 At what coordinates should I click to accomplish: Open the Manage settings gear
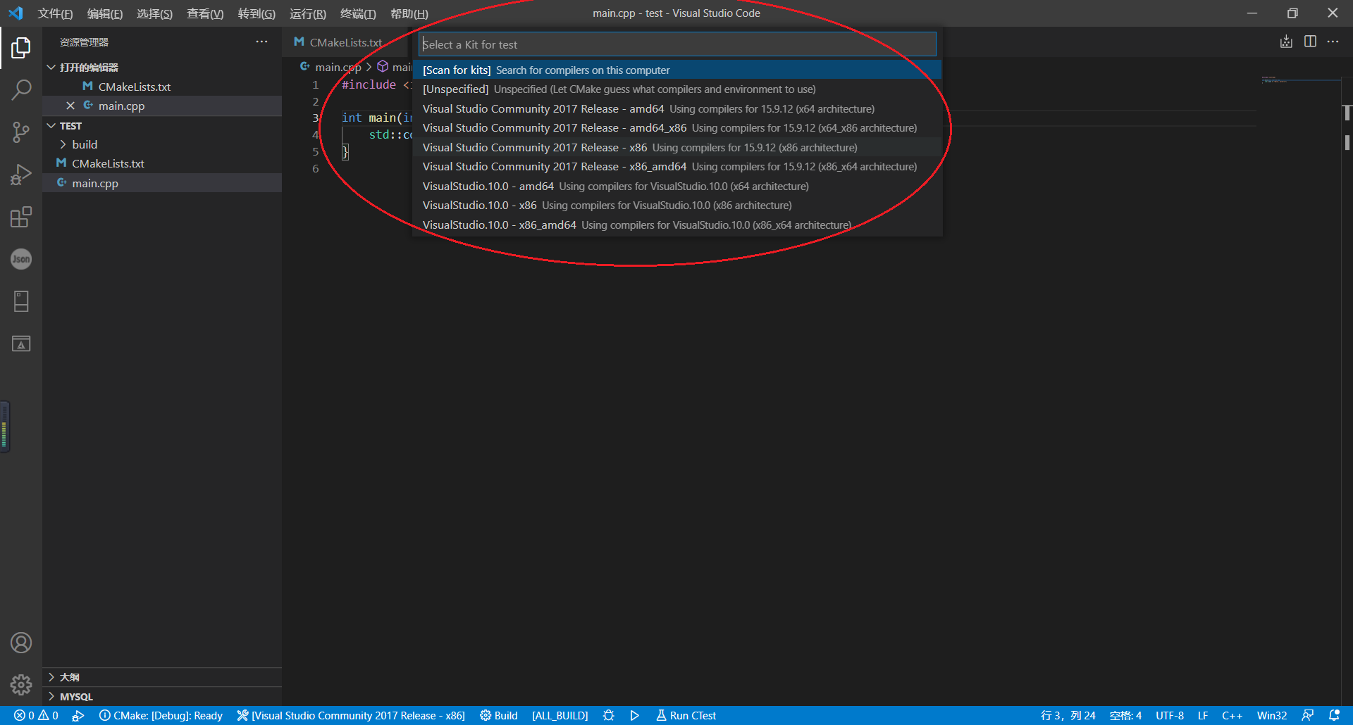click(x=21, y=684)
